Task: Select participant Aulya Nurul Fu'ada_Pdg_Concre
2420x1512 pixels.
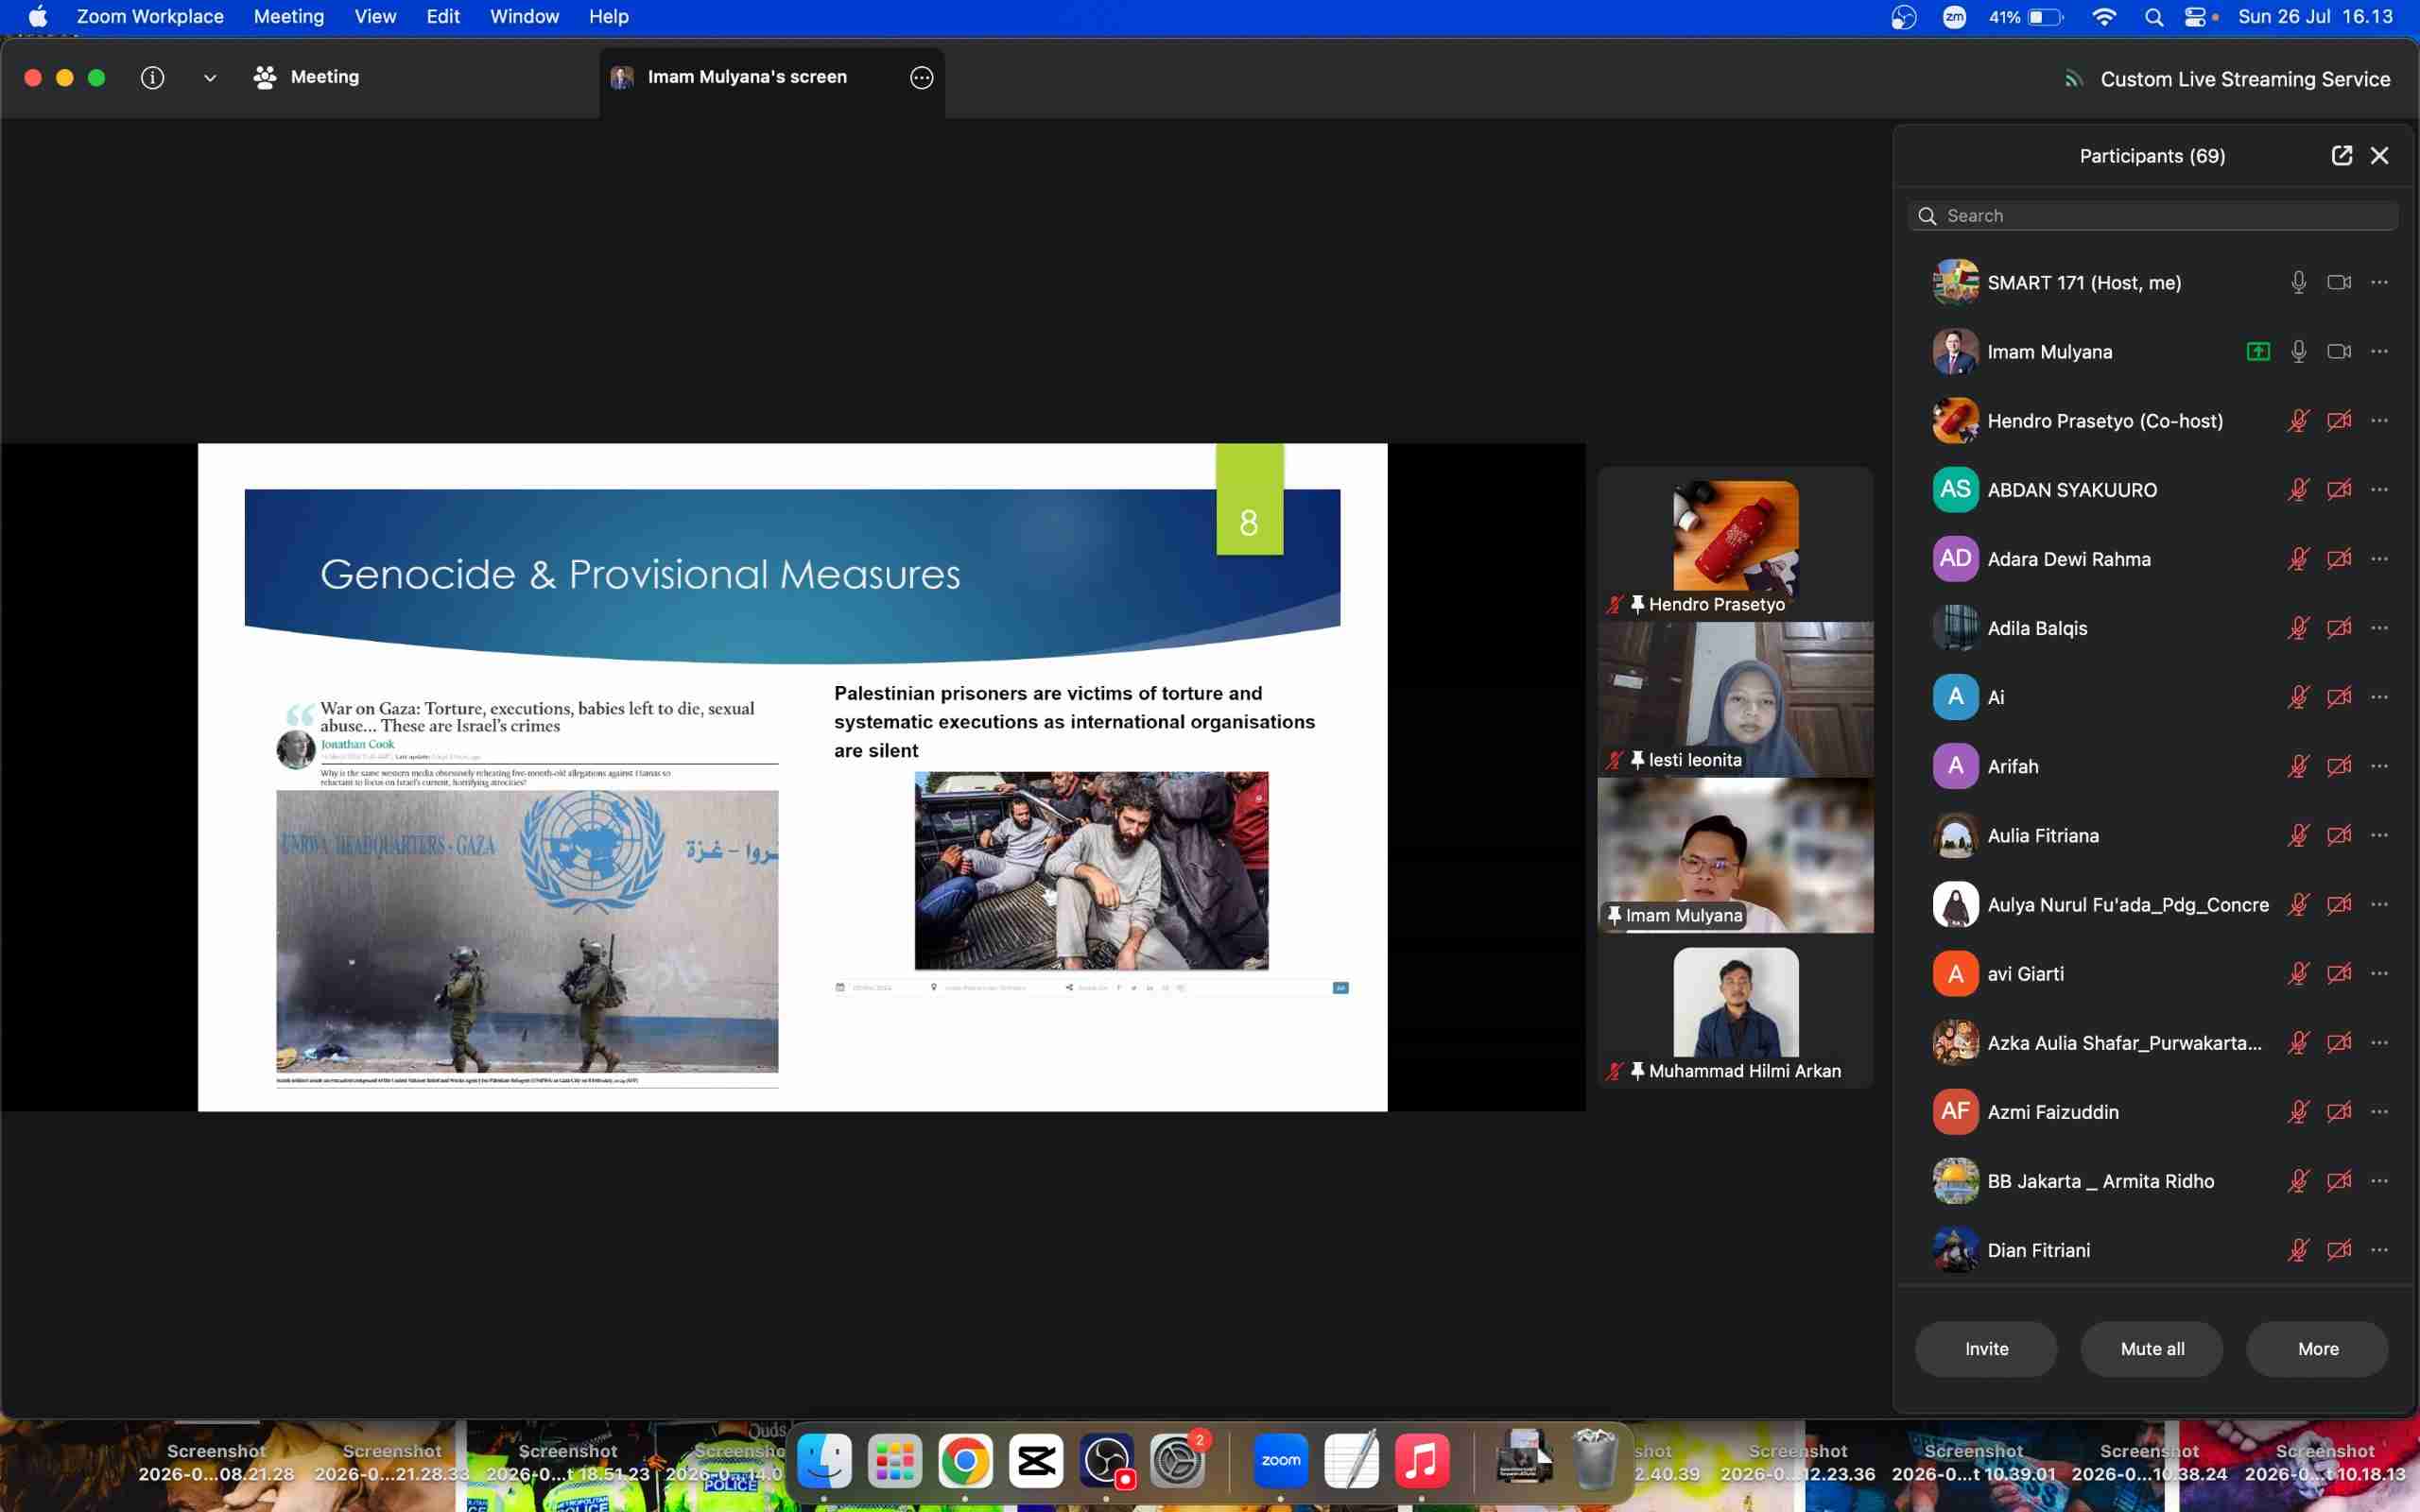Action: (x=2152, y=904)
